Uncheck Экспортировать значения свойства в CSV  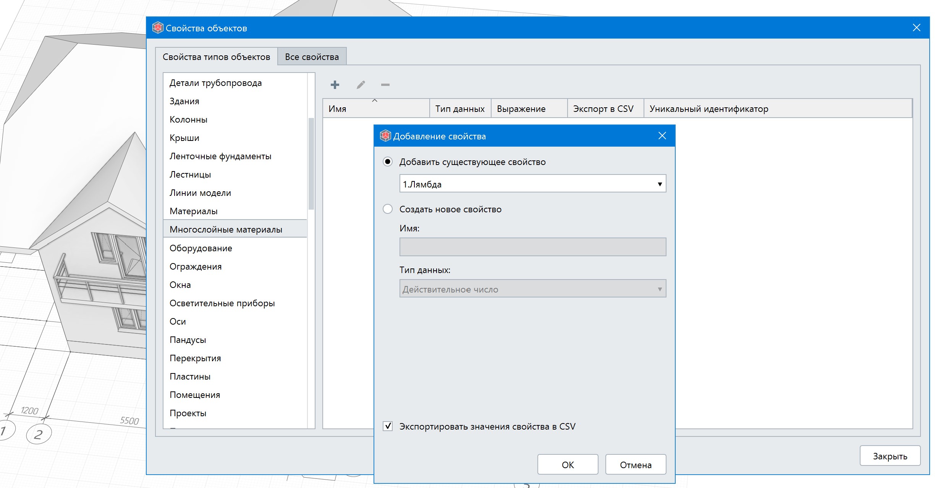[388, 426]
